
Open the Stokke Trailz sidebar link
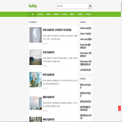coord(86,34)
